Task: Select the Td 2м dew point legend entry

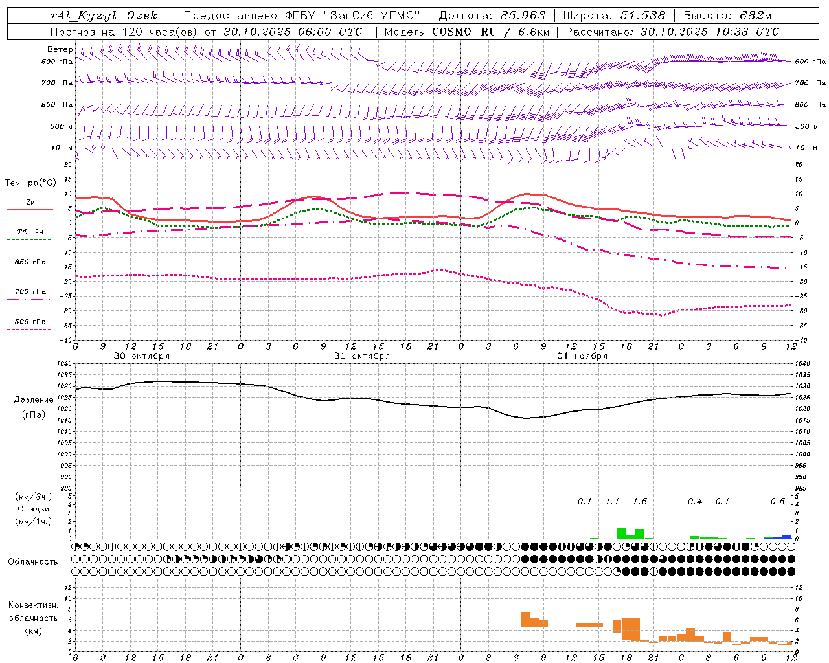Action: [30, 232]
